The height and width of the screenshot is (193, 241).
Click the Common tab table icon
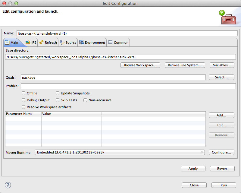tap(110, 42)
